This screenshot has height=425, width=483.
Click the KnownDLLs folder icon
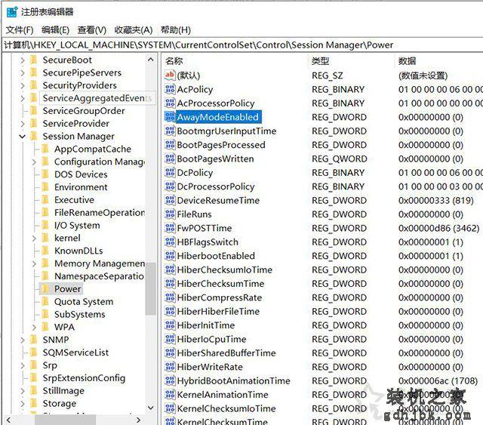[45, 251]
